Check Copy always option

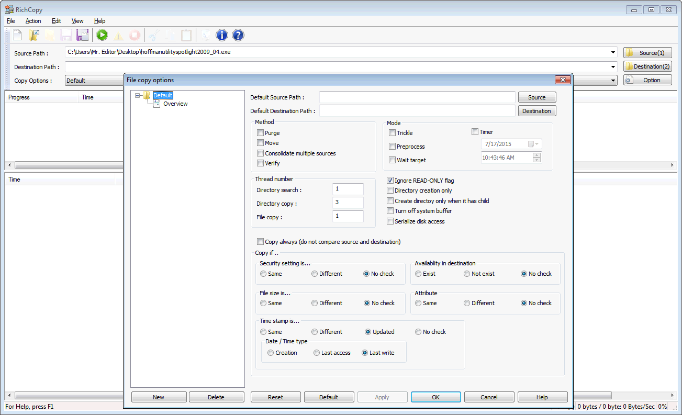click(260, 242)
